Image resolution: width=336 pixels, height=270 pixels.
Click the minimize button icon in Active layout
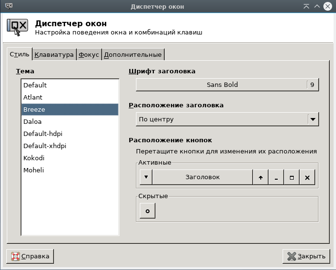(x=276, y=177)
